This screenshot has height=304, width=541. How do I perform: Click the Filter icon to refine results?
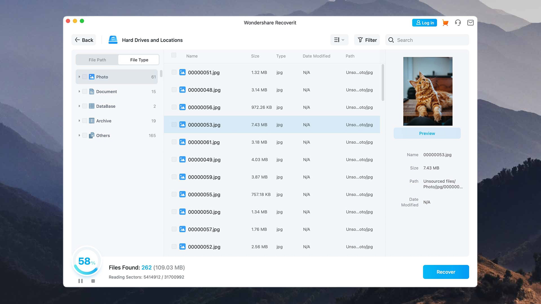[x=367, y=40]
